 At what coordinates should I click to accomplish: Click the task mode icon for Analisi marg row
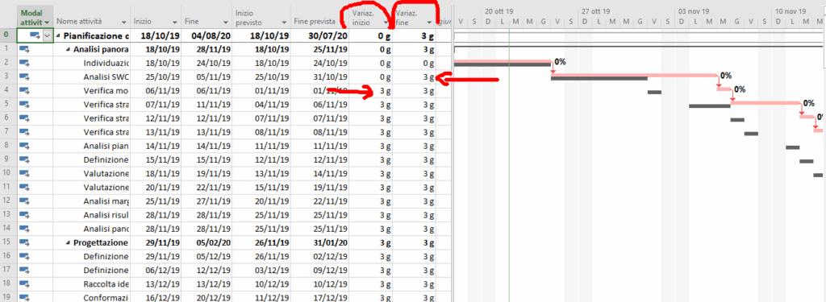(24, 201)
